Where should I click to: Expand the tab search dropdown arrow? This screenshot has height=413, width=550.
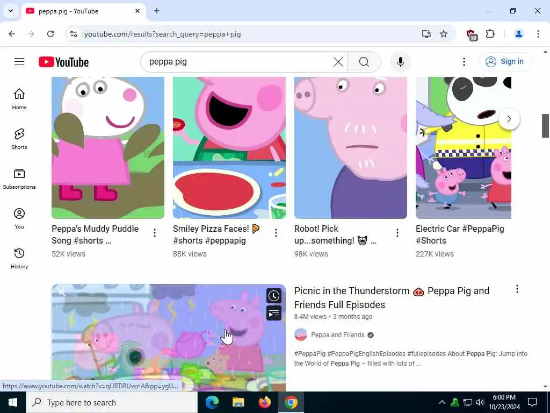pos(11,11)
